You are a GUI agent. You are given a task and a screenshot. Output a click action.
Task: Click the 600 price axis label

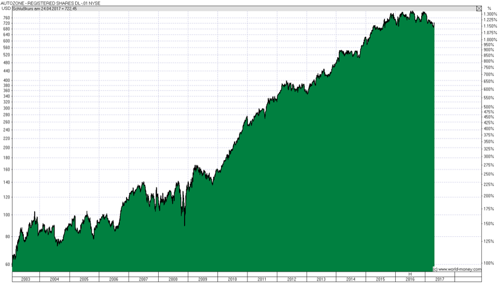(x=7, y=41)
